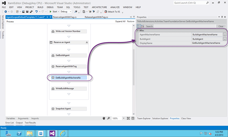
Task: Open the Arguments designer tab
Action: [23, 118]
